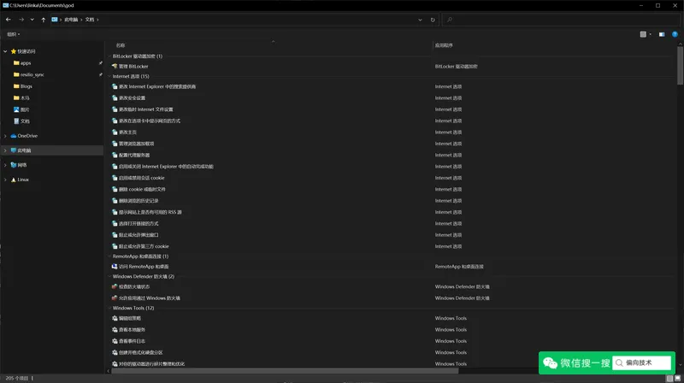Collapse the 快速访问 tree node

click(5, 51)
